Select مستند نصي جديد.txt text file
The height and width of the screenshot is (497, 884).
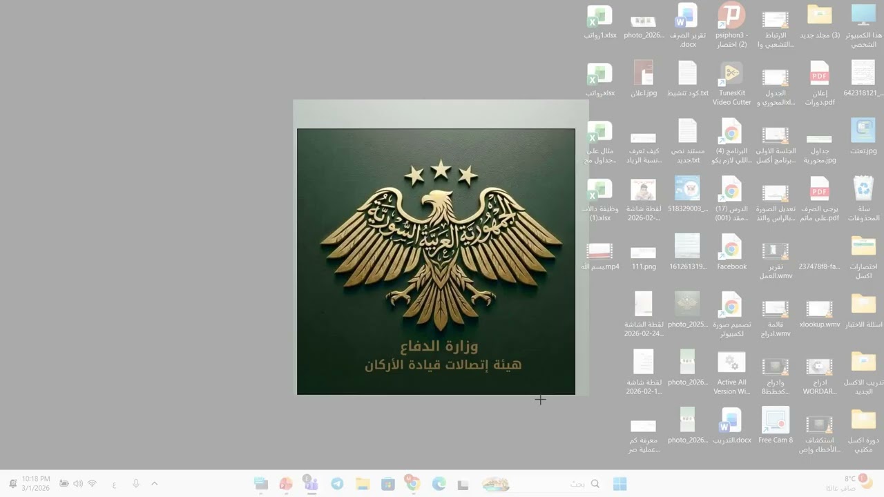[x=687, y=142]
